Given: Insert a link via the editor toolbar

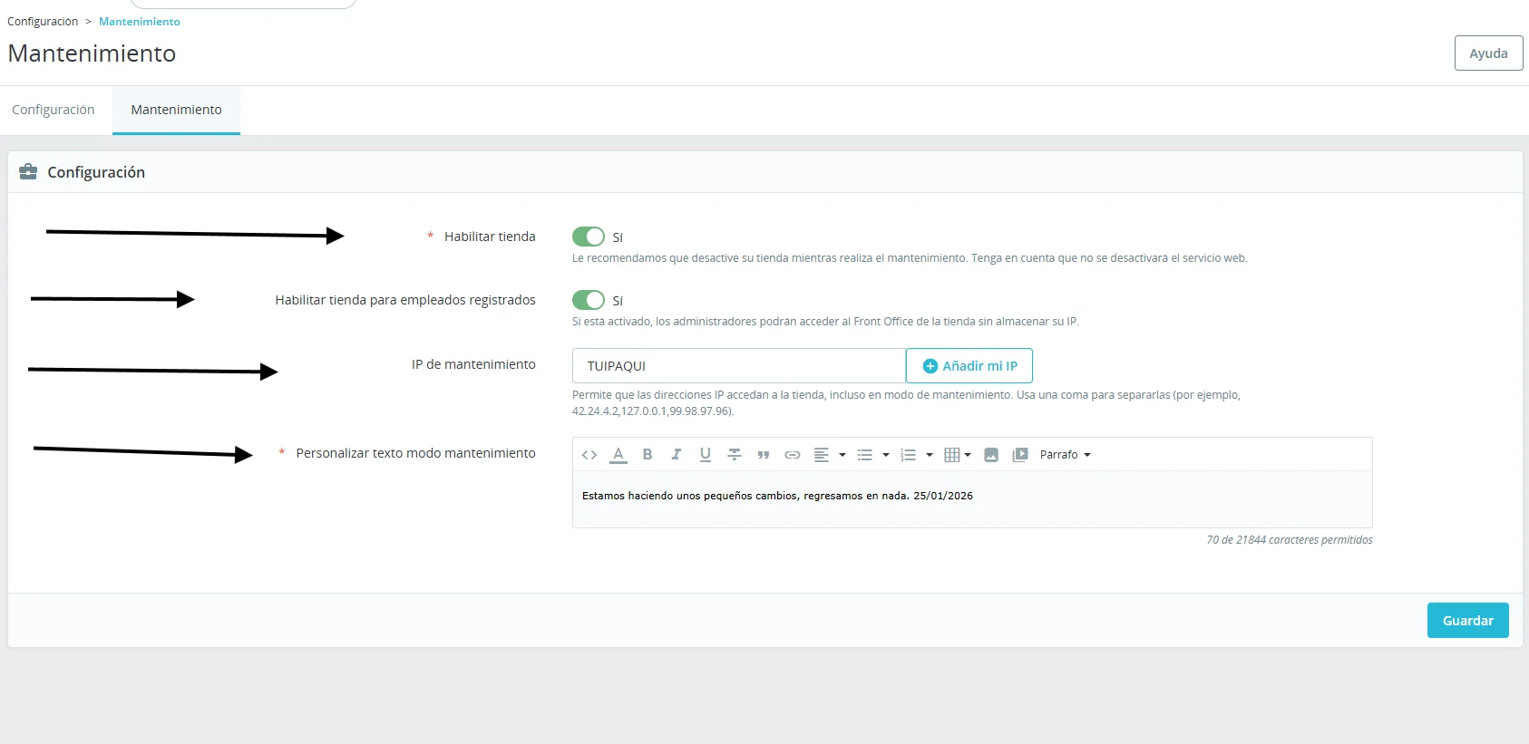Looking at the screenshot, I should [x=793, y=455].
